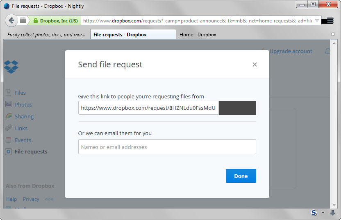Click the Privacy footer link
341x220 pixels.
coord(31,199)
